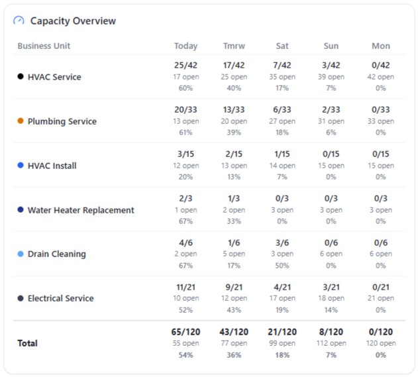Click the 13/33 Plumbing Service Tmrw cell
The width and height of the screenshot is (418, 377).
coord(234,121)
